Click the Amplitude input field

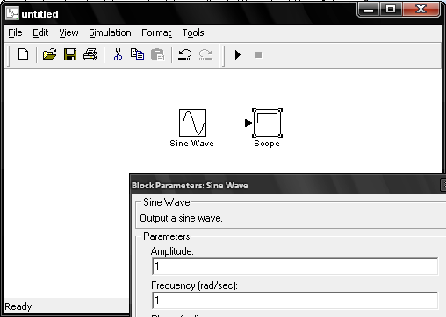pos(295,266)
